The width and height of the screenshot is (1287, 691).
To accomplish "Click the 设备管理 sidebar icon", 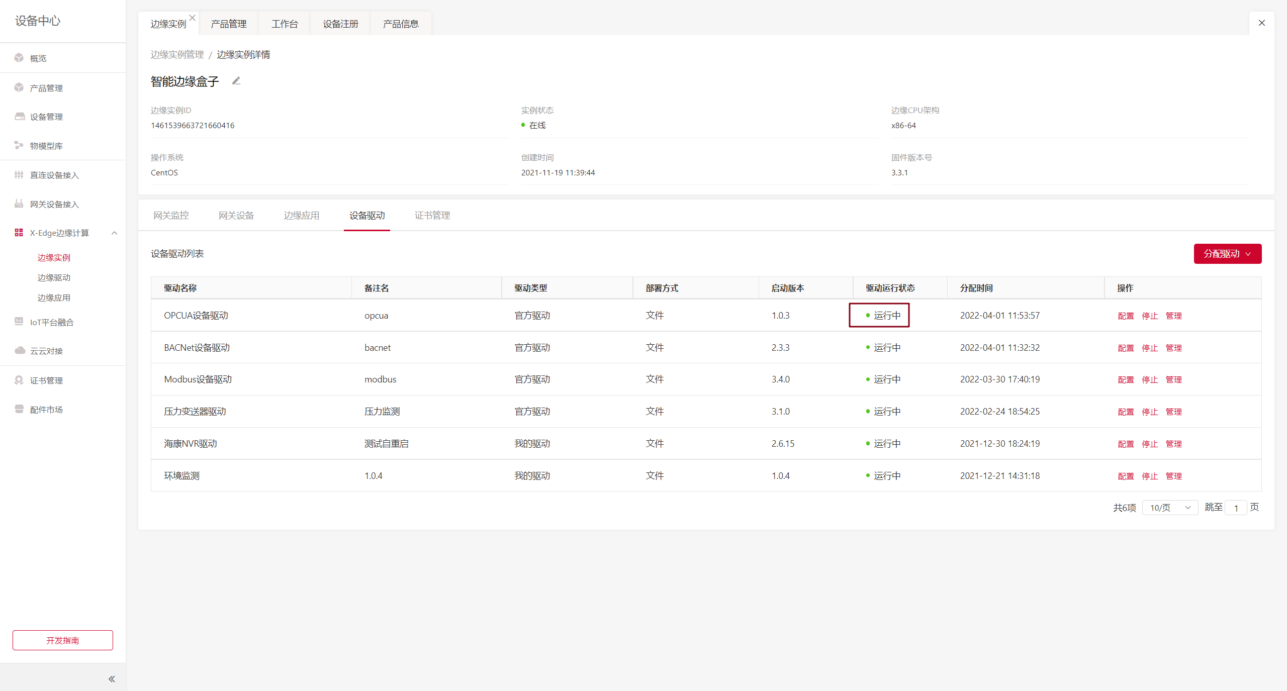I will (x=19, y=117).
